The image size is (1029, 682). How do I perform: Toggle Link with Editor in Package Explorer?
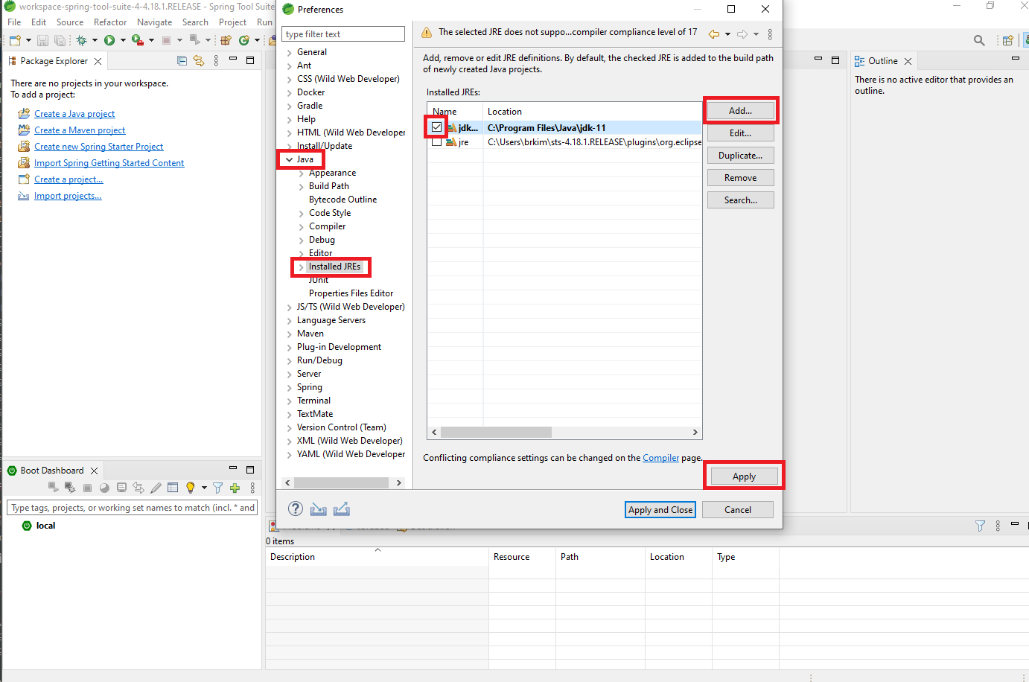(199, 61)
